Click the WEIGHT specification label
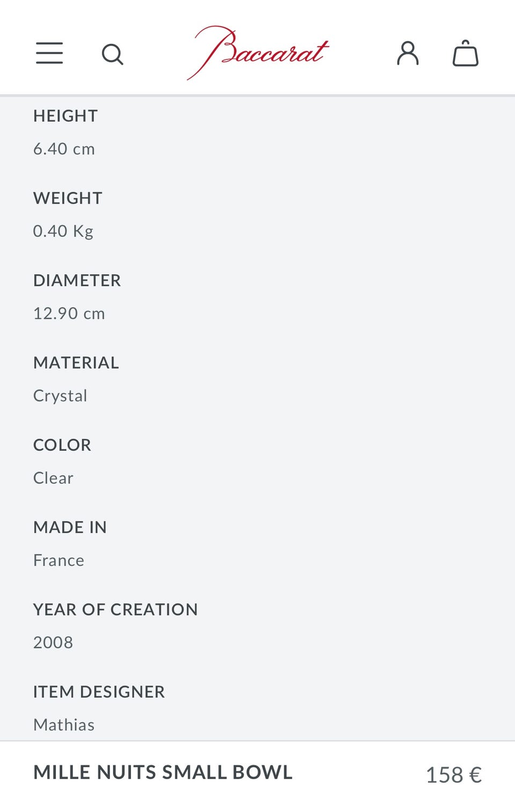Viewport: 515px width, 800px height. (68, 198)
